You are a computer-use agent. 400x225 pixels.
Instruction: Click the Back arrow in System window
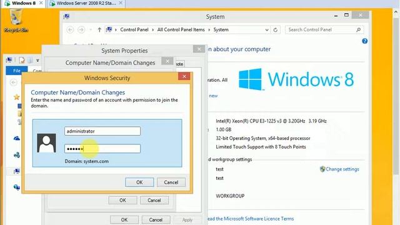point(70,30)
